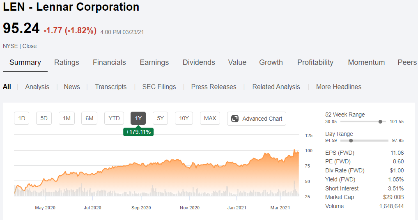Select the All headlines filter
Screen dimensions: 418x220
(x=7, y=87)
